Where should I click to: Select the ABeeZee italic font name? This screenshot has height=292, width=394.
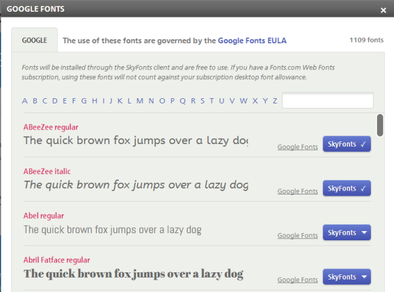(x=47, y=172)
